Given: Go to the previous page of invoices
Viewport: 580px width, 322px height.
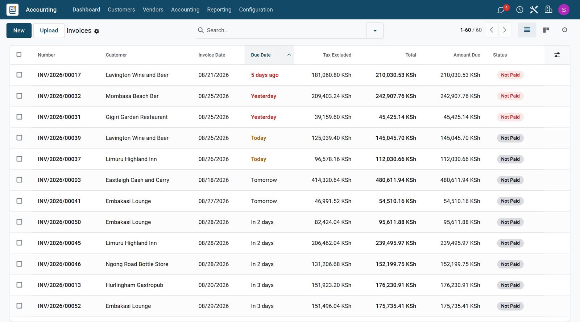Looking at the screenshot, I should coord(492,30).
